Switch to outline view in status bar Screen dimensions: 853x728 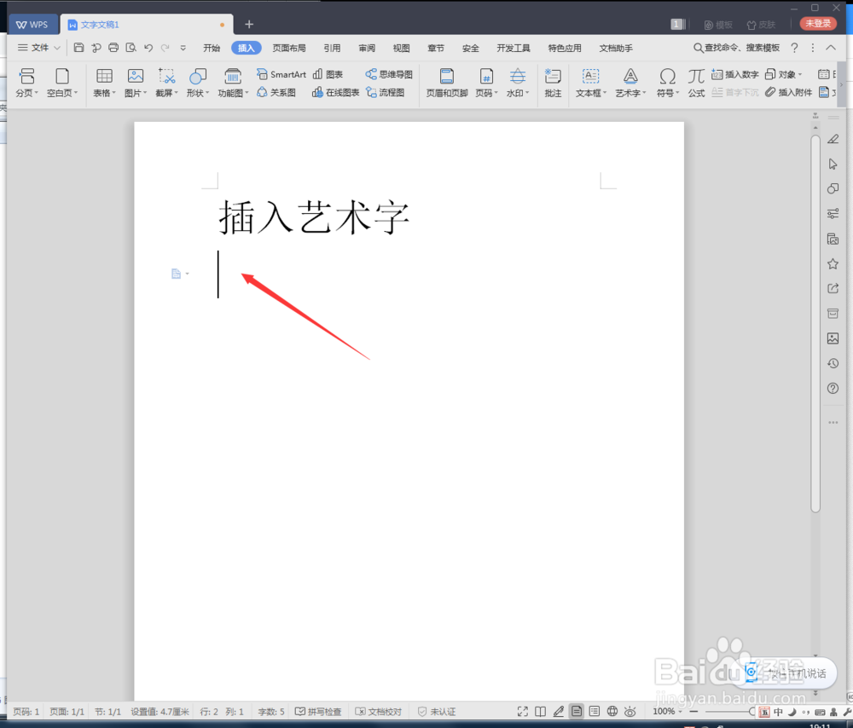tap(595, 711)
